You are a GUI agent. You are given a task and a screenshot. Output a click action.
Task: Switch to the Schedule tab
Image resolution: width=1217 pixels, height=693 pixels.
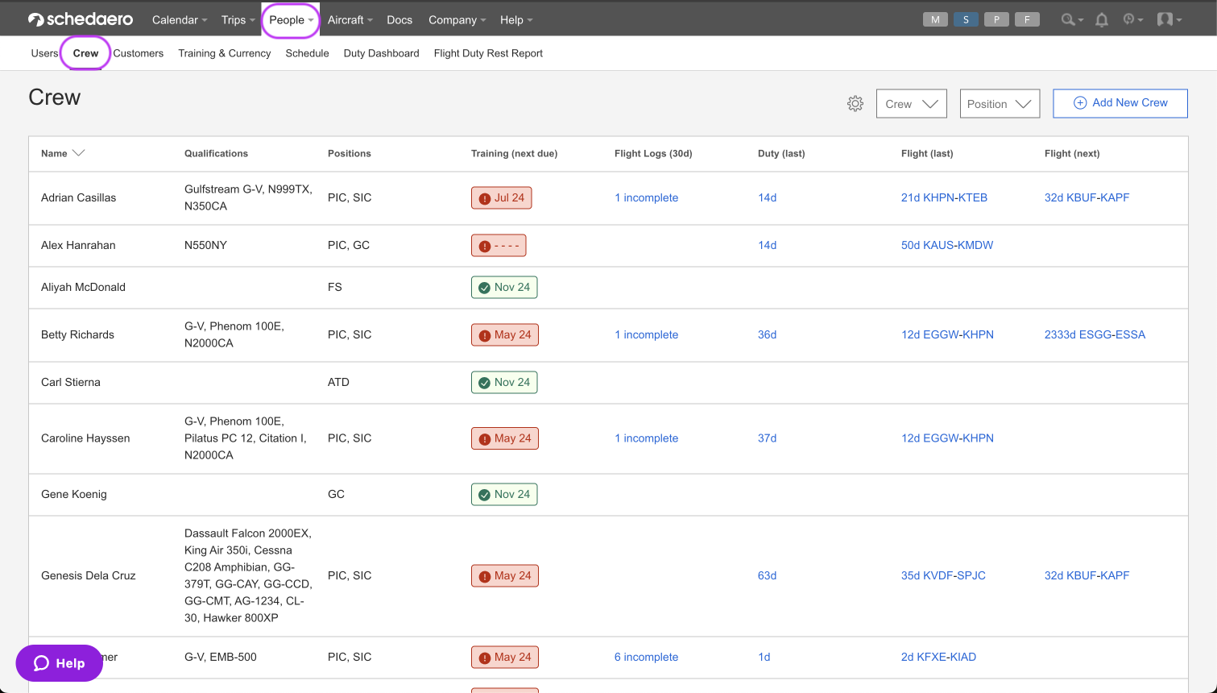[x=308, y=53]
